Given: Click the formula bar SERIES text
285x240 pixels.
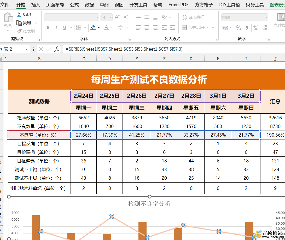Looking at the screenshot, I should pos(124,49).
